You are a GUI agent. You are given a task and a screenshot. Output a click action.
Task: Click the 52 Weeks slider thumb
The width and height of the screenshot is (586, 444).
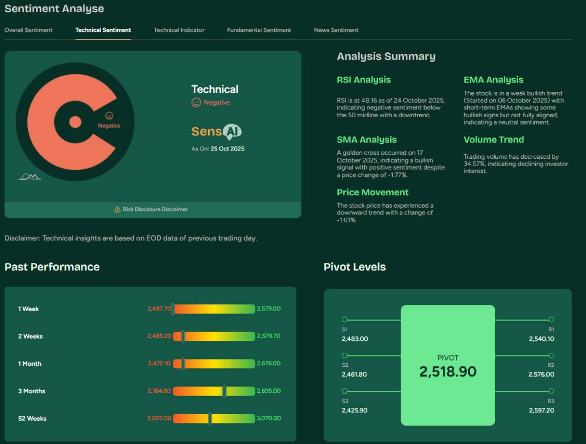(x=210, y=419)
